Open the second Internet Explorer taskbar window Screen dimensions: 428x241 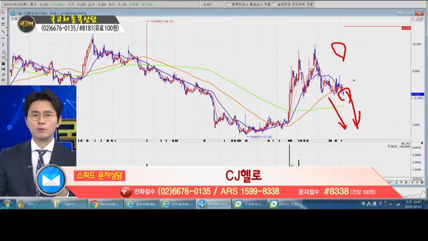(177, 204)
